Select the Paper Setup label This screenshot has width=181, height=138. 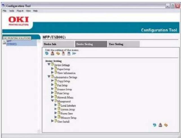coord(64,69)
